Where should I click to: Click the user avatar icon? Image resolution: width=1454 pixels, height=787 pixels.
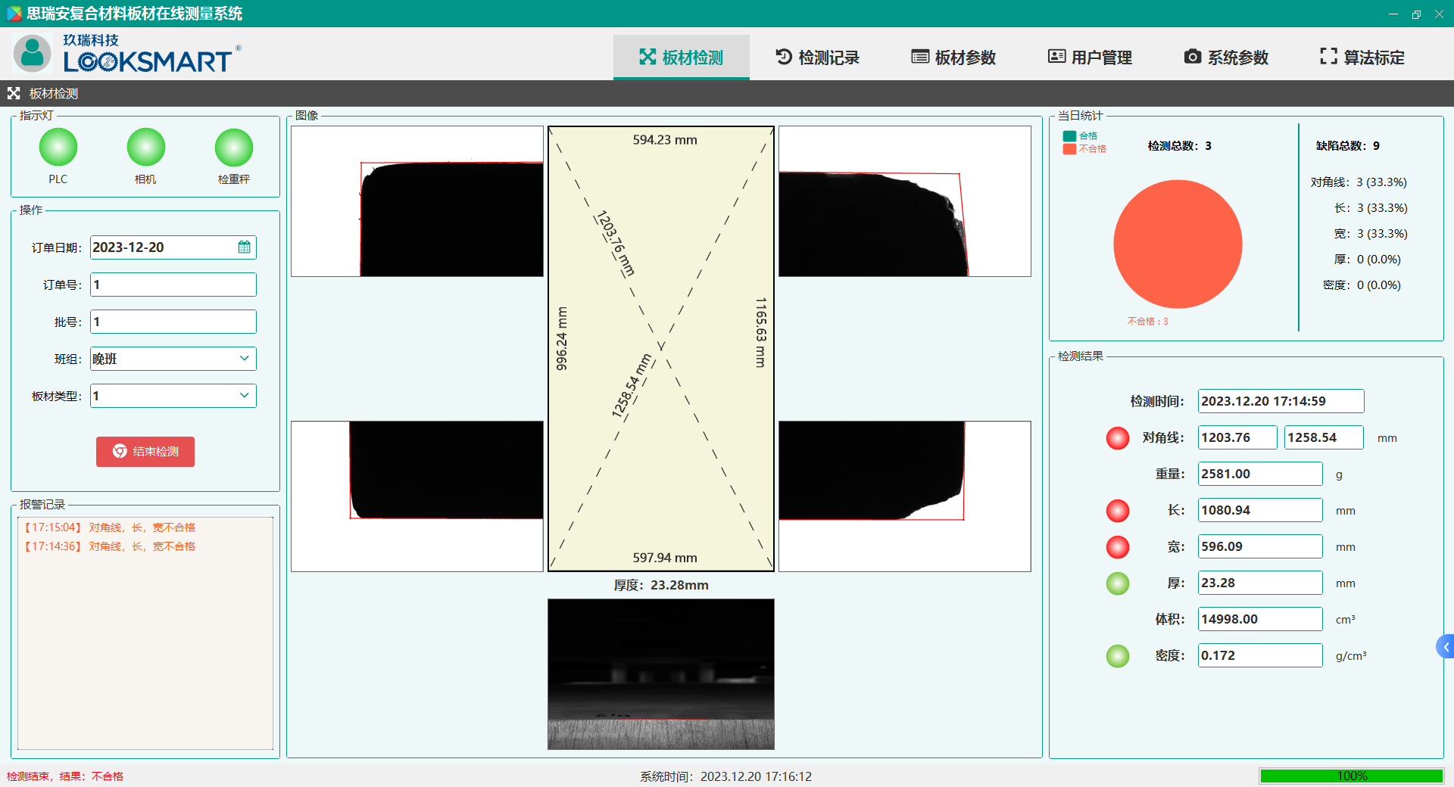(32, 54)
